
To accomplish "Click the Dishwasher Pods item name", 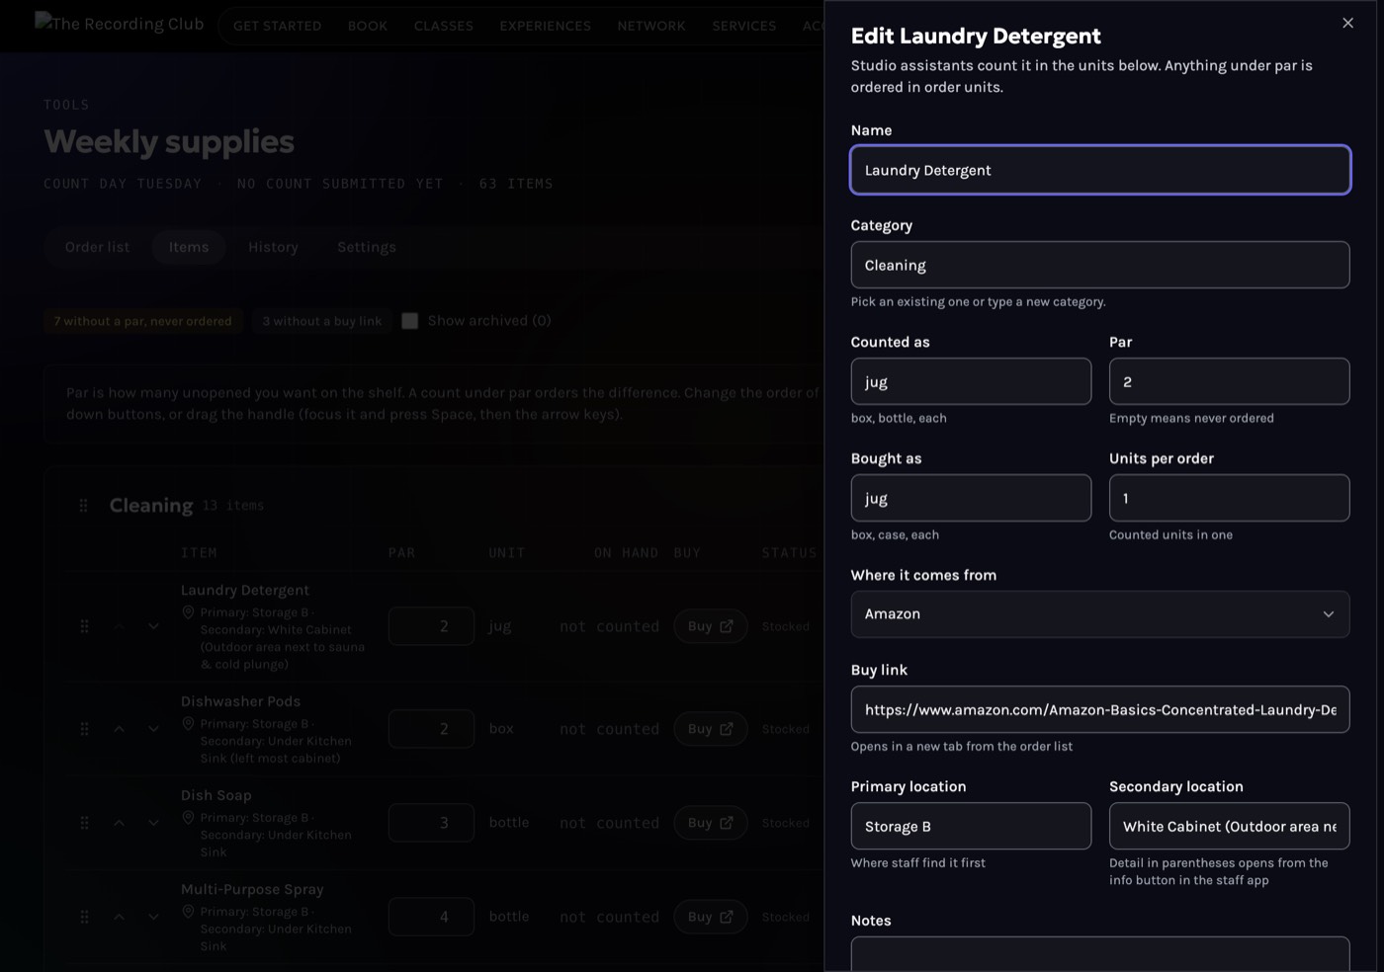I will (240, 701).
